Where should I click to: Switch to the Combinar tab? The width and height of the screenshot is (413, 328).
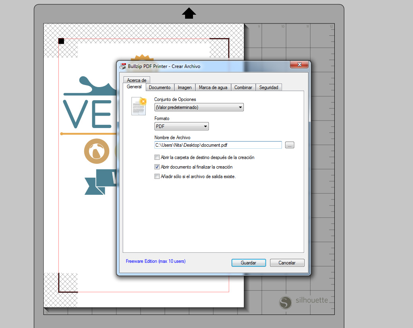pyautogui.click(x=243, y=87)
